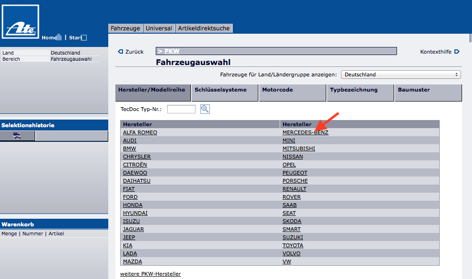Click the MERCEDES-BENZ manufacturer link
Screen dimensions: 472x279
pos(305,132)
